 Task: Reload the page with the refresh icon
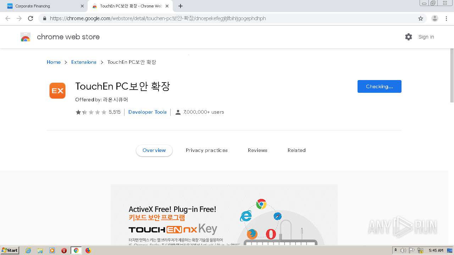pos(31,18)
